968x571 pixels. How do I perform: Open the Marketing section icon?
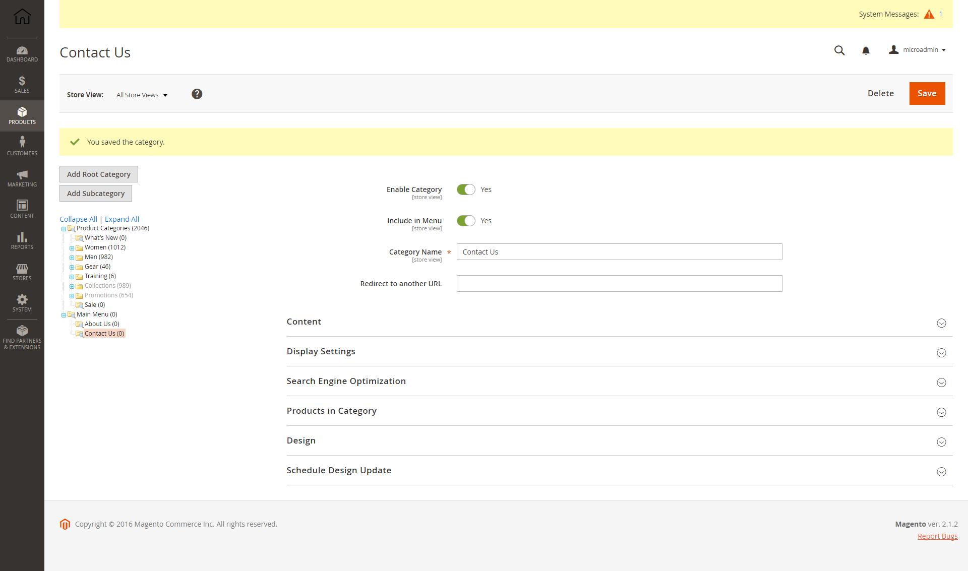coord(22,177)
